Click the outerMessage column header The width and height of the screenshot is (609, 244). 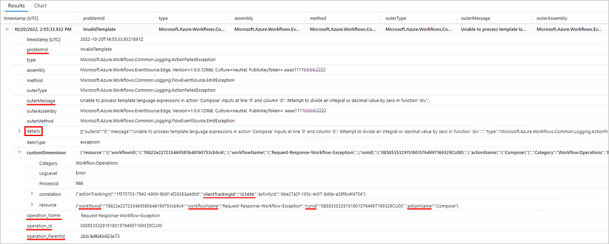click(475, 18)
